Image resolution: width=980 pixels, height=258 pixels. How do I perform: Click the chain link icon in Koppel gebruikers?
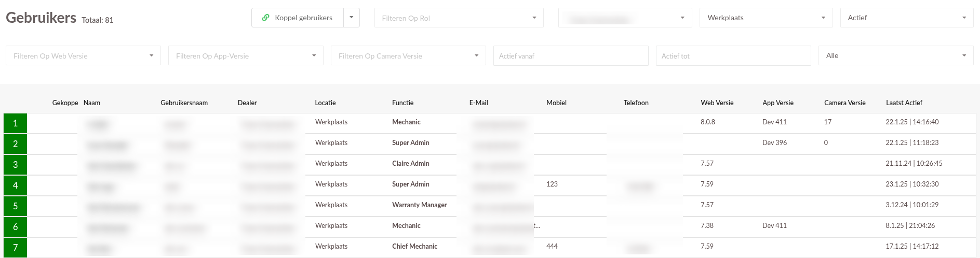click(265, 18)
